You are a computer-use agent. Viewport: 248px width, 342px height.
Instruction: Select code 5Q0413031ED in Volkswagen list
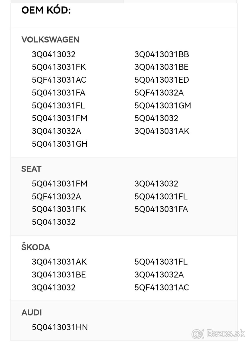[162, 80]
